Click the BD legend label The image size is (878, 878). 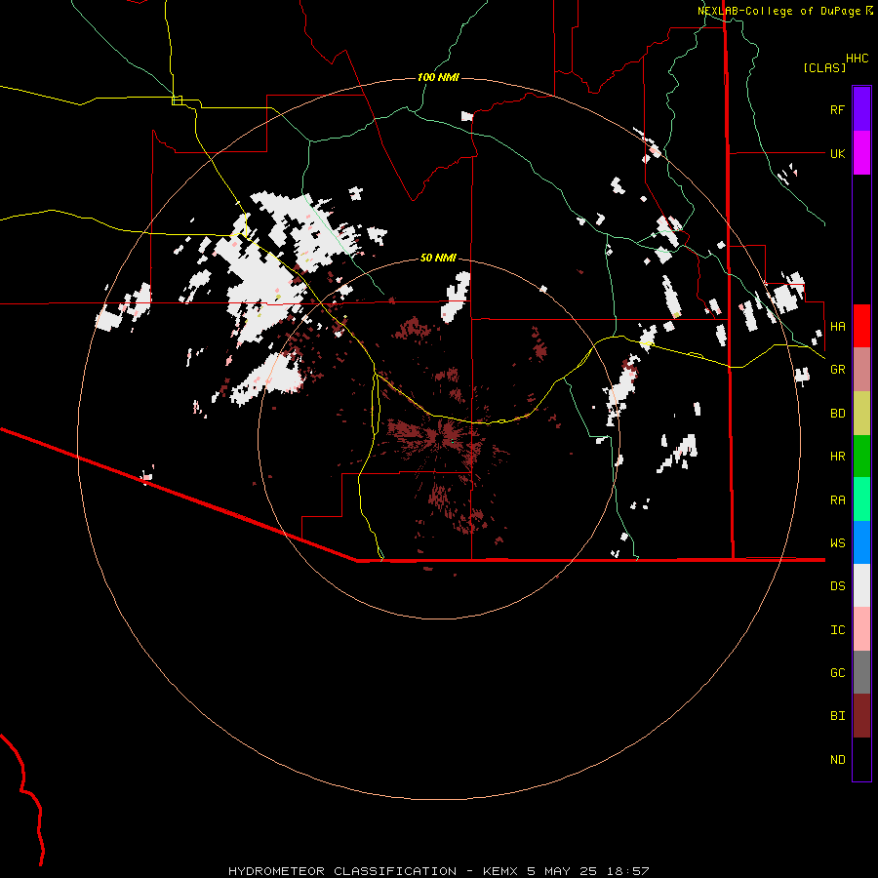coord(837,414)
